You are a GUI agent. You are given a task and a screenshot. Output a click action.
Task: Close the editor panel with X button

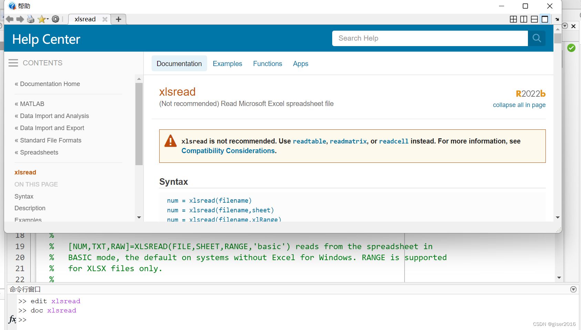coord(573,26)
